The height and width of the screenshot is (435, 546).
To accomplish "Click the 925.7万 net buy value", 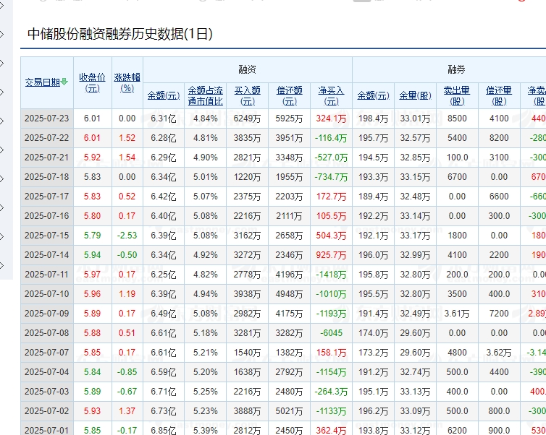I will [331, 254].
